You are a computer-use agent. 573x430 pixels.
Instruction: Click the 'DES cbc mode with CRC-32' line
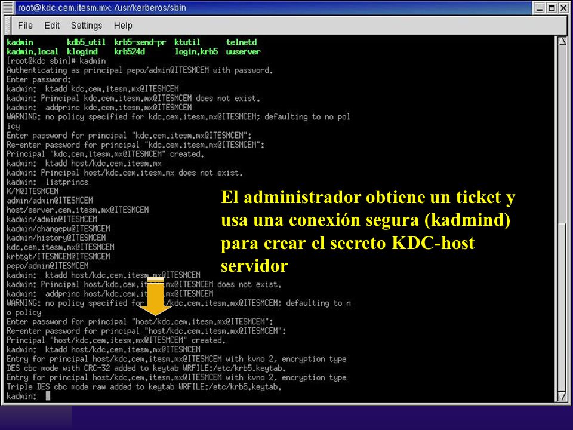pyautogui.click(x=146, y=368)
